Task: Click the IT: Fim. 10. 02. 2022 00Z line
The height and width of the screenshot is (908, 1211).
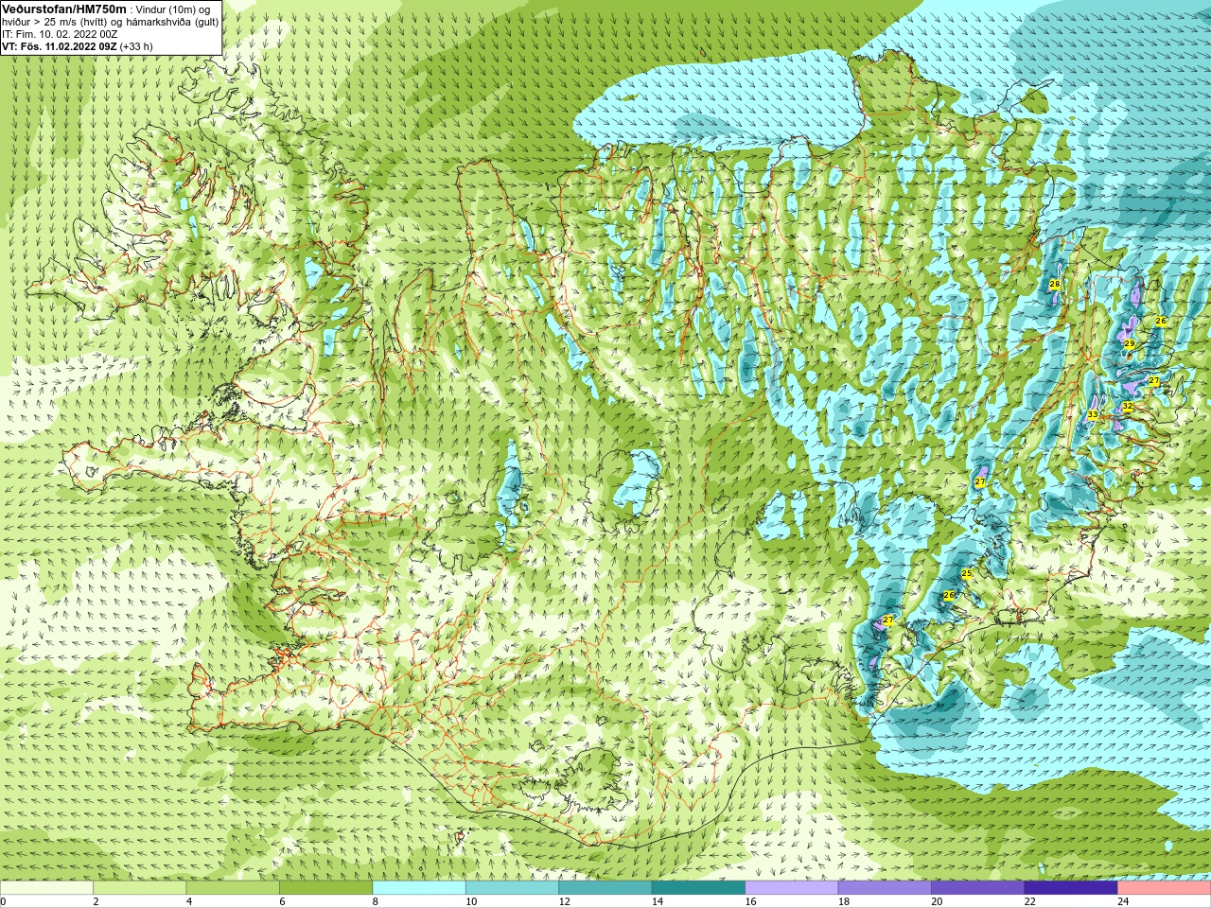Action: [x=60, y=34]
